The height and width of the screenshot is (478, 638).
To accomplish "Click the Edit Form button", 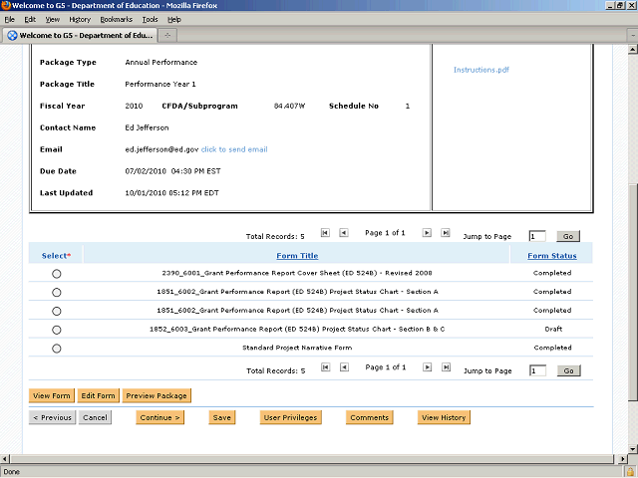I will (x=99, y=395).
